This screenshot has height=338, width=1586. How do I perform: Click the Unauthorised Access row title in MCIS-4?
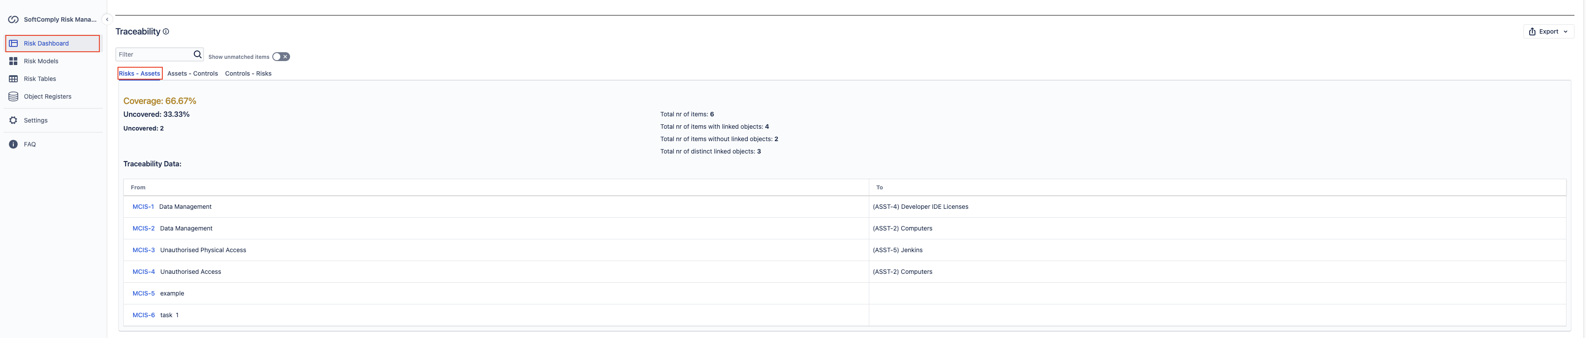click(x=191, y=272)
